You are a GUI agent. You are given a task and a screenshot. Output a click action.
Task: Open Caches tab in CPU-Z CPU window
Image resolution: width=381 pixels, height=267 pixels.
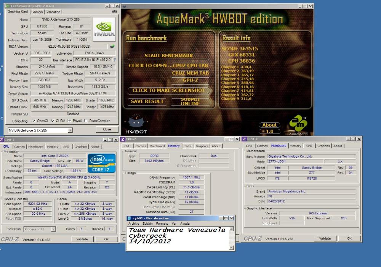[x=19, y=146]
